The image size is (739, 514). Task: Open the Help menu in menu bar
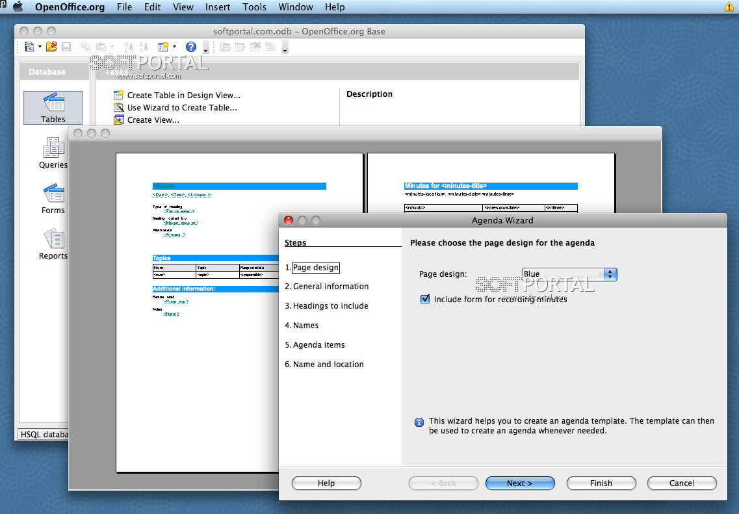click(x=335, y=7)
